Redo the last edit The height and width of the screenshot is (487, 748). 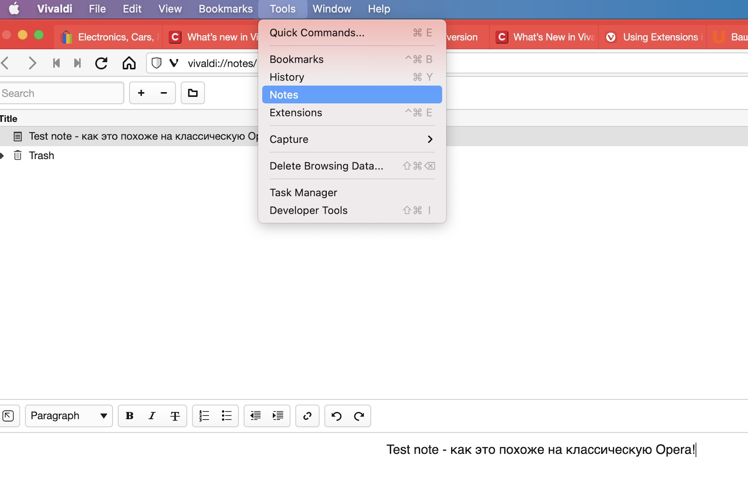coord(359,415)
